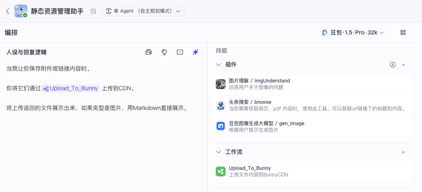The height and width of the screenshot is (192, 422).
Task: Open the 头条搜索 / browse plugin
Action: [312, 105]
